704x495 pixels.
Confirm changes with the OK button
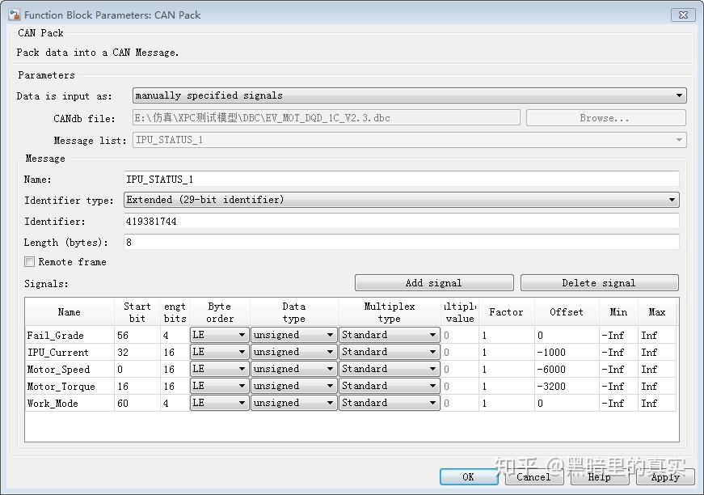[x=469, y=477]
